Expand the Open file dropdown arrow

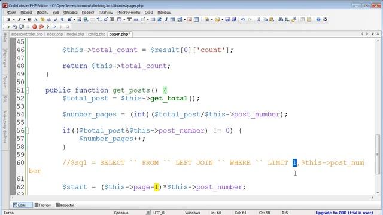(223, 20)
